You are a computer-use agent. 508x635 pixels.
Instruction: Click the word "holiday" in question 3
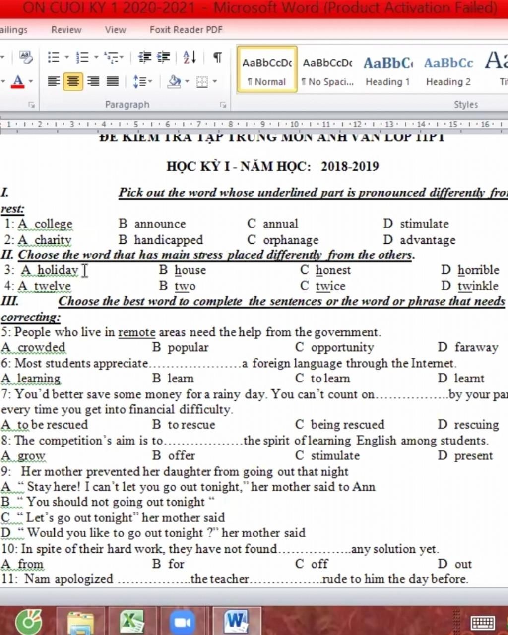[58, 270]
